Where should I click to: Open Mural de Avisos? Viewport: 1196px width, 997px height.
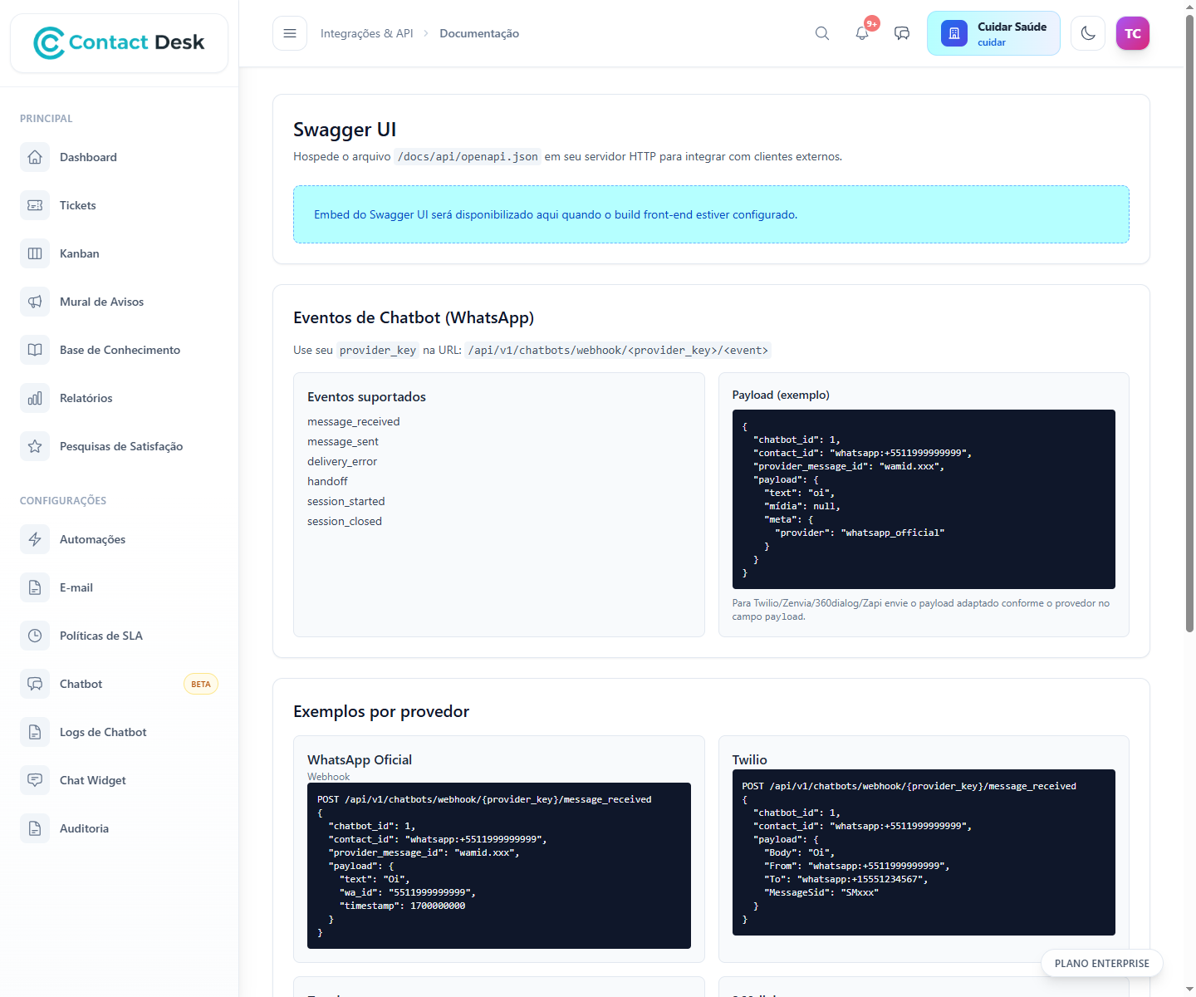(x=101, y=302)
